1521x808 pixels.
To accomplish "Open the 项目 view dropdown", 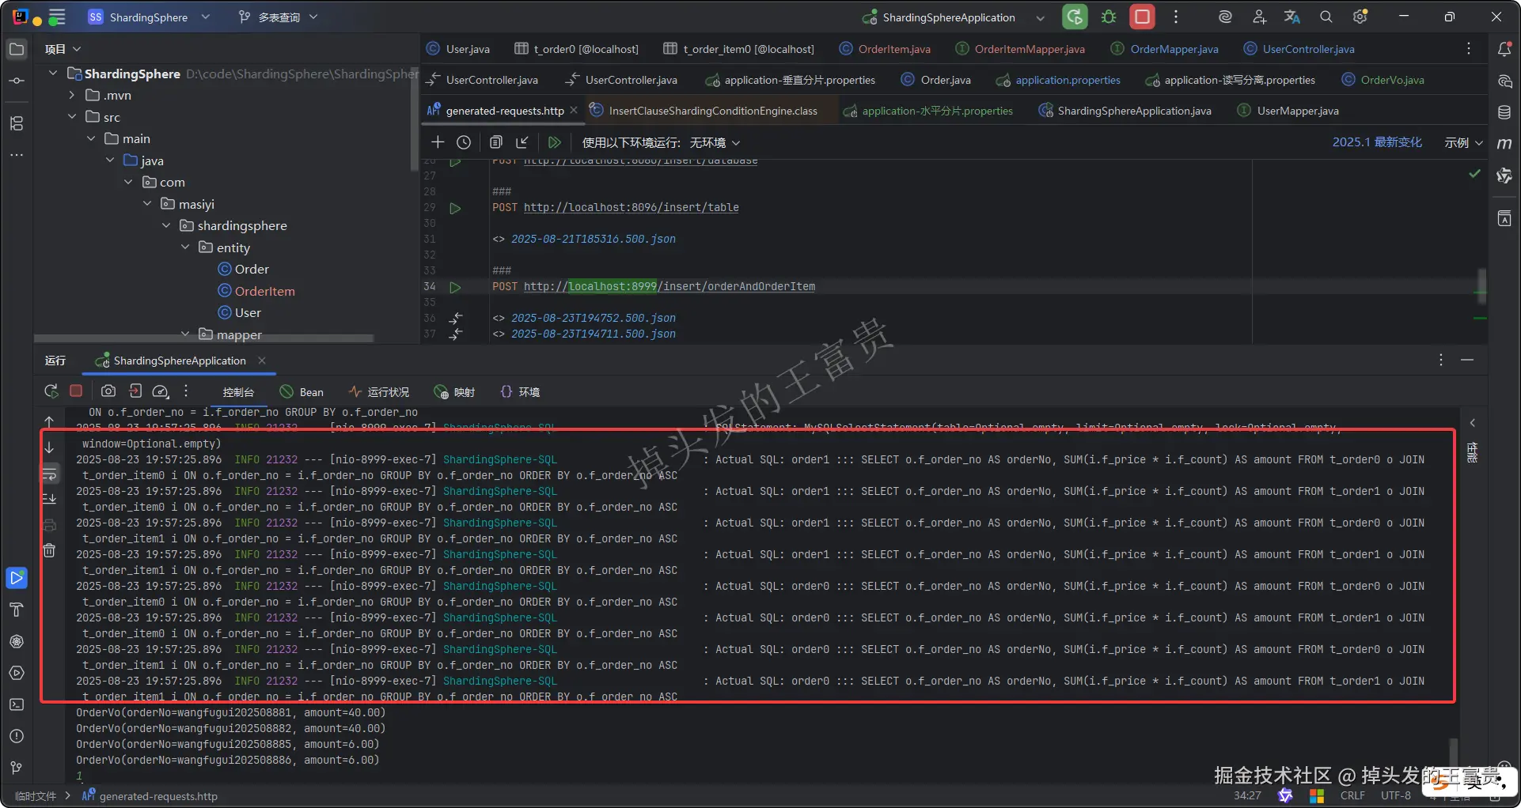I will 63,49.
